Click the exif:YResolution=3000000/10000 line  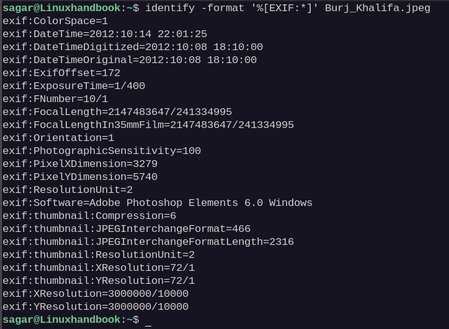click(x=96, y=307)
